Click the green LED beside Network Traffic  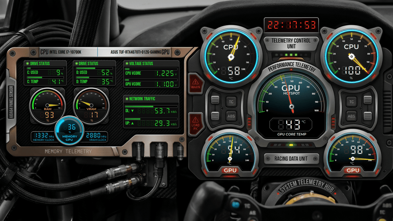(x=127, y=99)
